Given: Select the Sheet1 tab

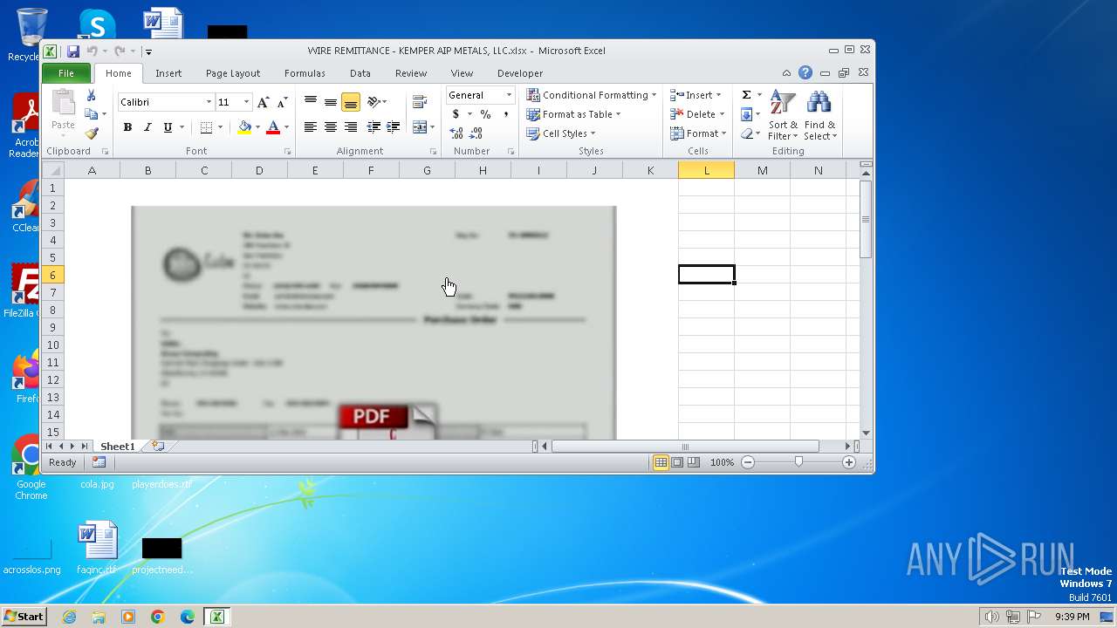Looking at the screenshot, I should pyautogui.click(x=118, y=446).
